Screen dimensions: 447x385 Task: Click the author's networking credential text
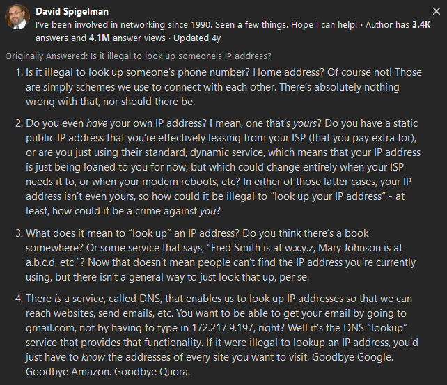click(195, 23)
